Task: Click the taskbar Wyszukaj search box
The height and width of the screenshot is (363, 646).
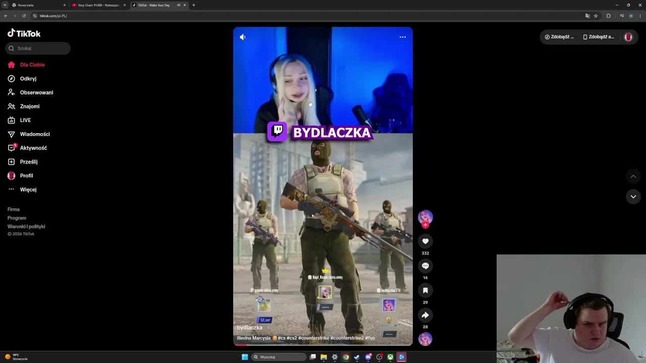Action: pyautogui.click(x=279, y=357)
